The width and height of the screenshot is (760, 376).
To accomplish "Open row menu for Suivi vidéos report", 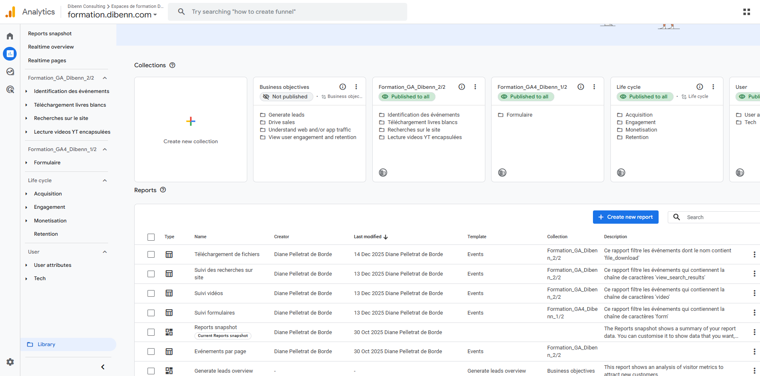I will click(x=754, y=293).
